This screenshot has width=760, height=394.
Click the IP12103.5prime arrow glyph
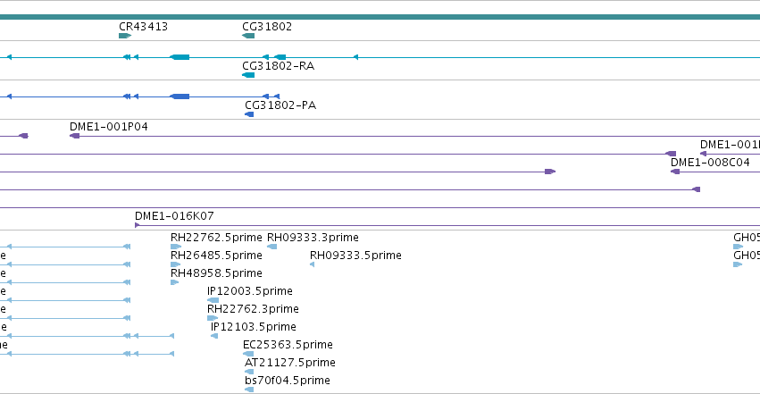pyautogui.click(x=214, y=336)
